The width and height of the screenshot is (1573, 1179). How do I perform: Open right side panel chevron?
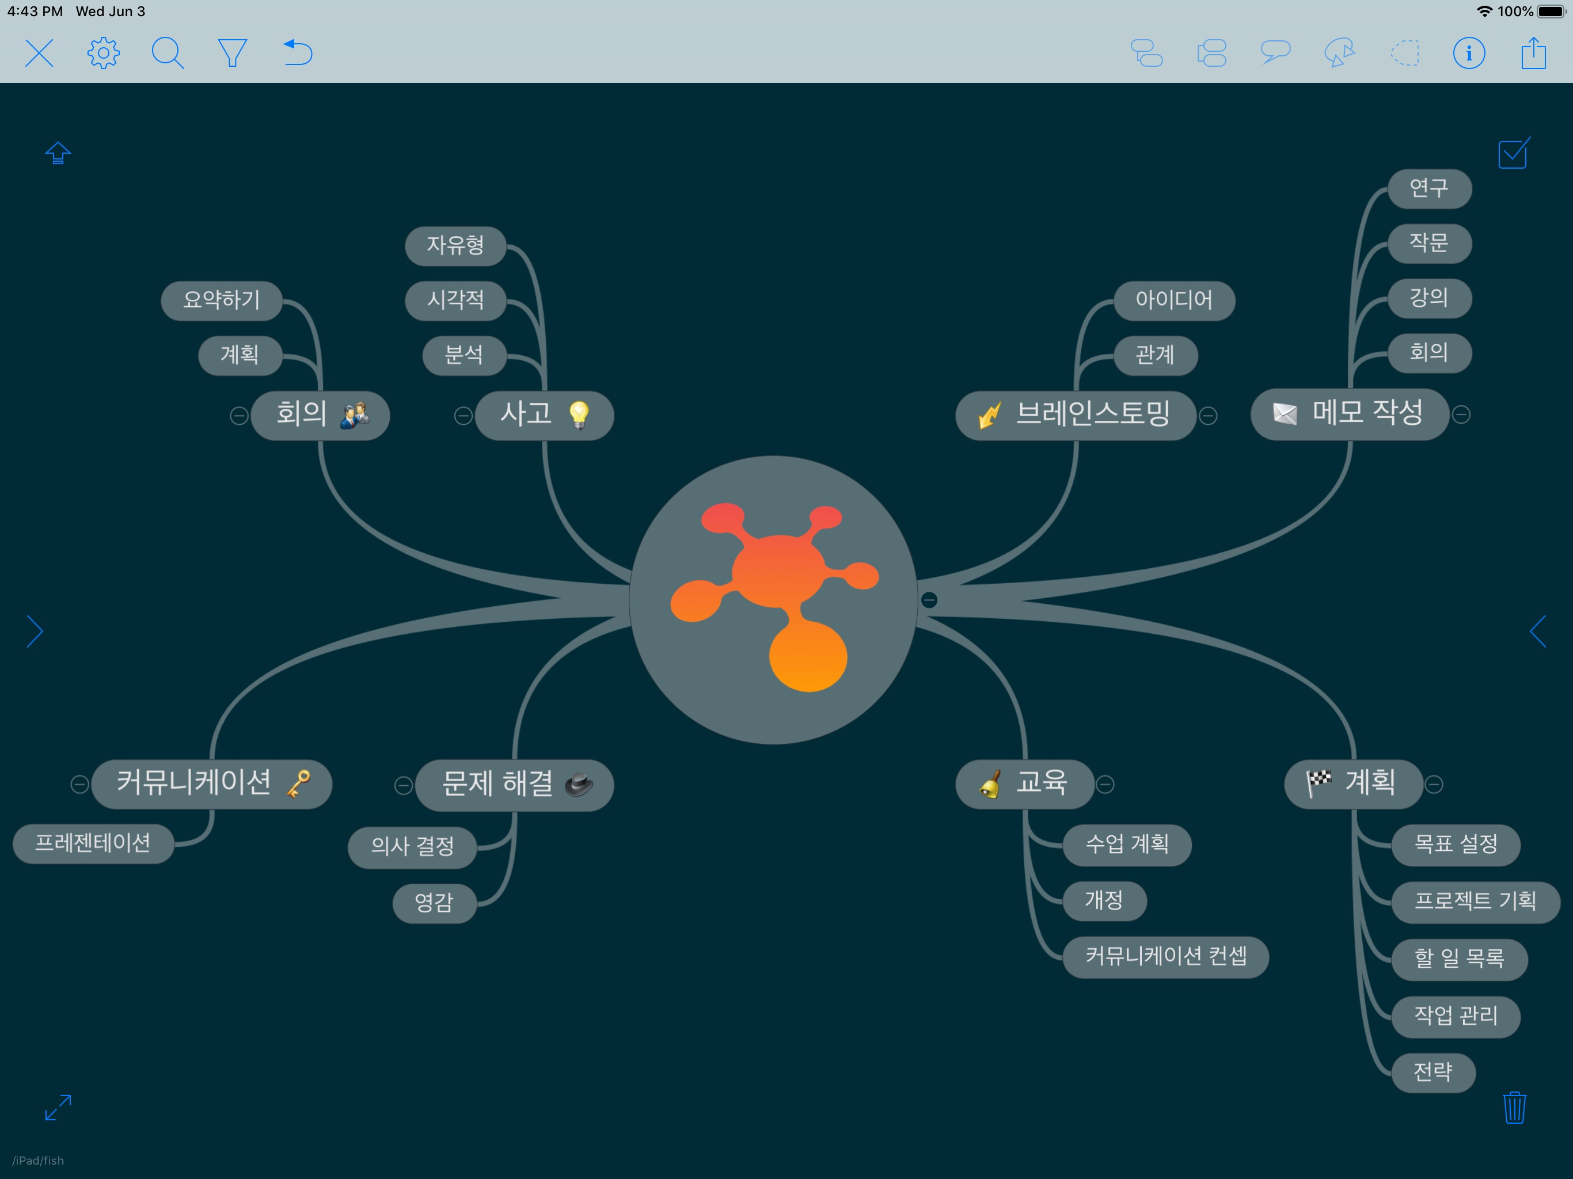point(1538,632)
